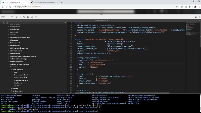The width and height of the screenshot is (201, 113).
Task: Click the sku "2019-Datacenter" value in the editor
Action: coord(98,65)
